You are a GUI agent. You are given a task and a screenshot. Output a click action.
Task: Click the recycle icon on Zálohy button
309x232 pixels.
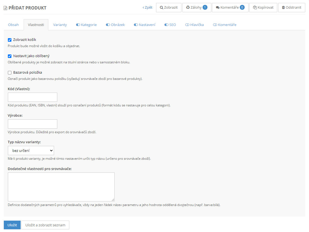click(x=188, y=8)
